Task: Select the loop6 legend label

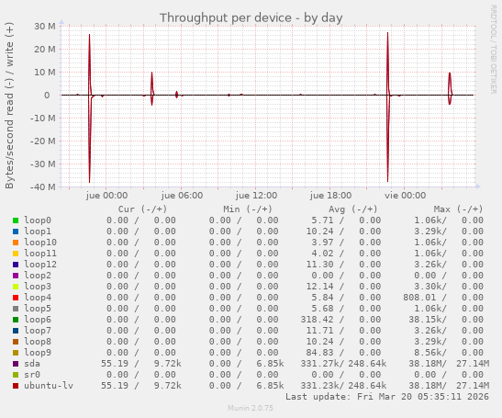Action: (x=38, y=320)
